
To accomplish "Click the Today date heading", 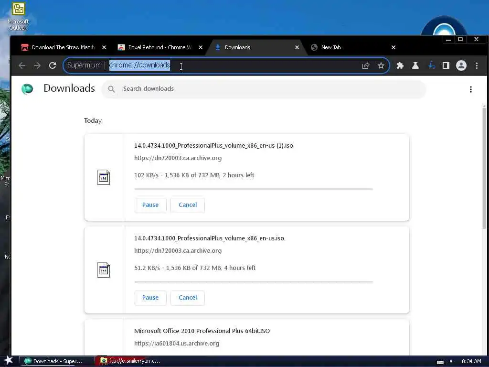I will [93, 121].
